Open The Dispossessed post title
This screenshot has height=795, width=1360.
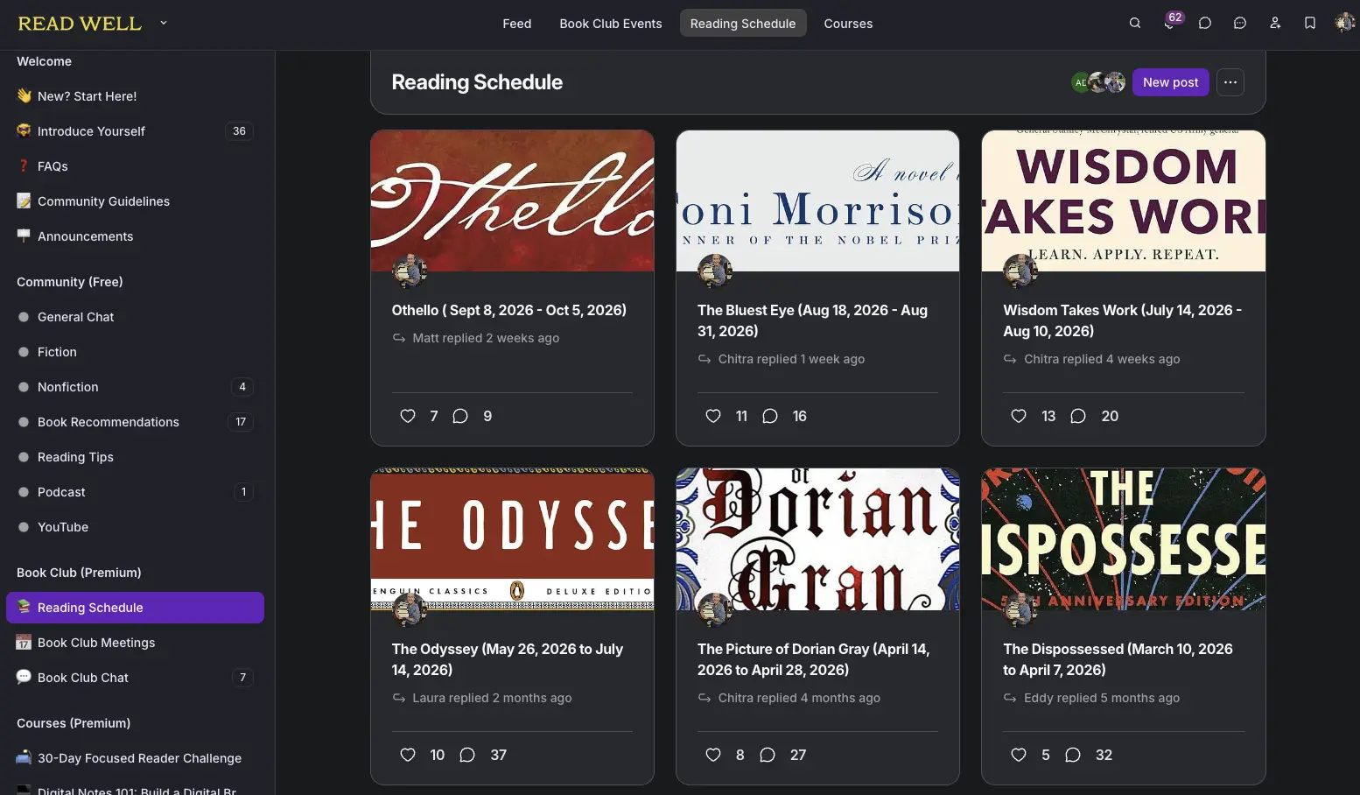point(1118,659)
